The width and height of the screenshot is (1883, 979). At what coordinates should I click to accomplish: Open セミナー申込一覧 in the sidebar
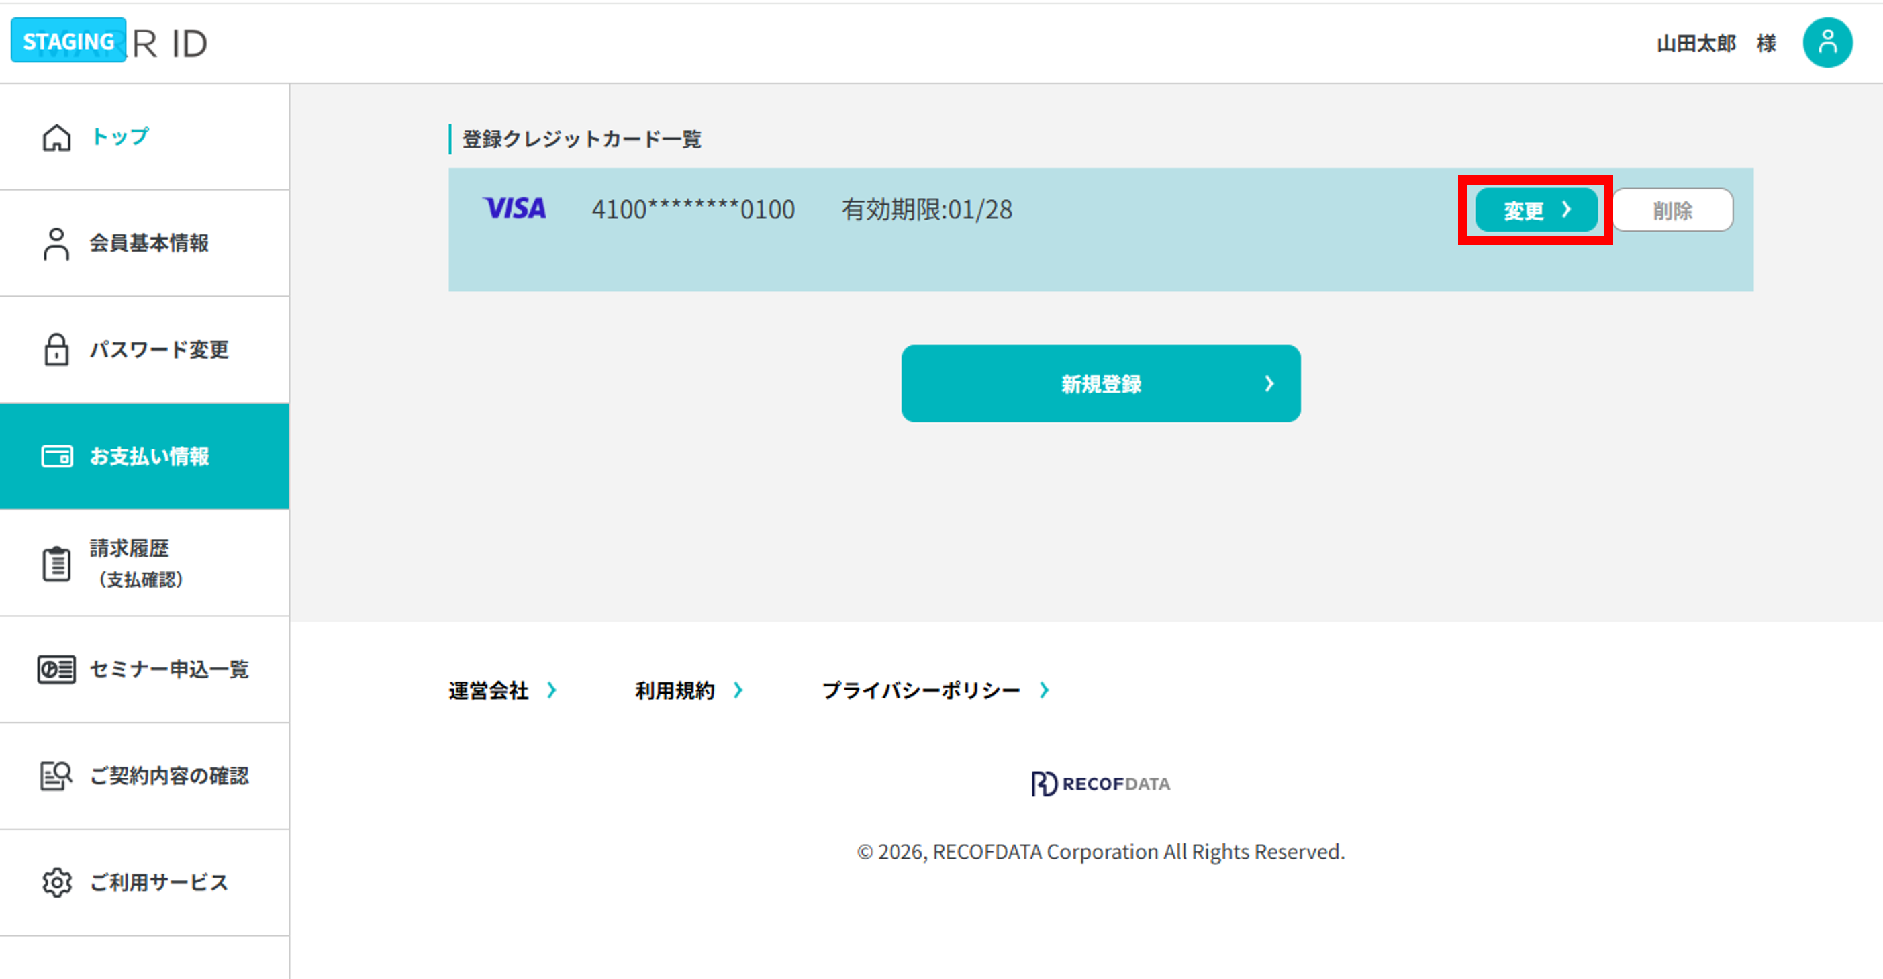(x=145, y=669)
